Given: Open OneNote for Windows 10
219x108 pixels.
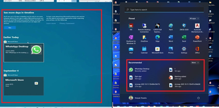Looking at the screenshot, I should click(x=131, y=40).
